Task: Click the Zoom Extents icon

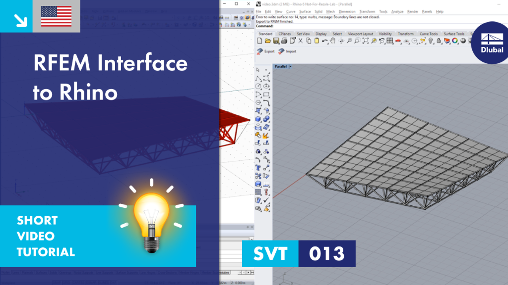Action: (x=366, y=41)
